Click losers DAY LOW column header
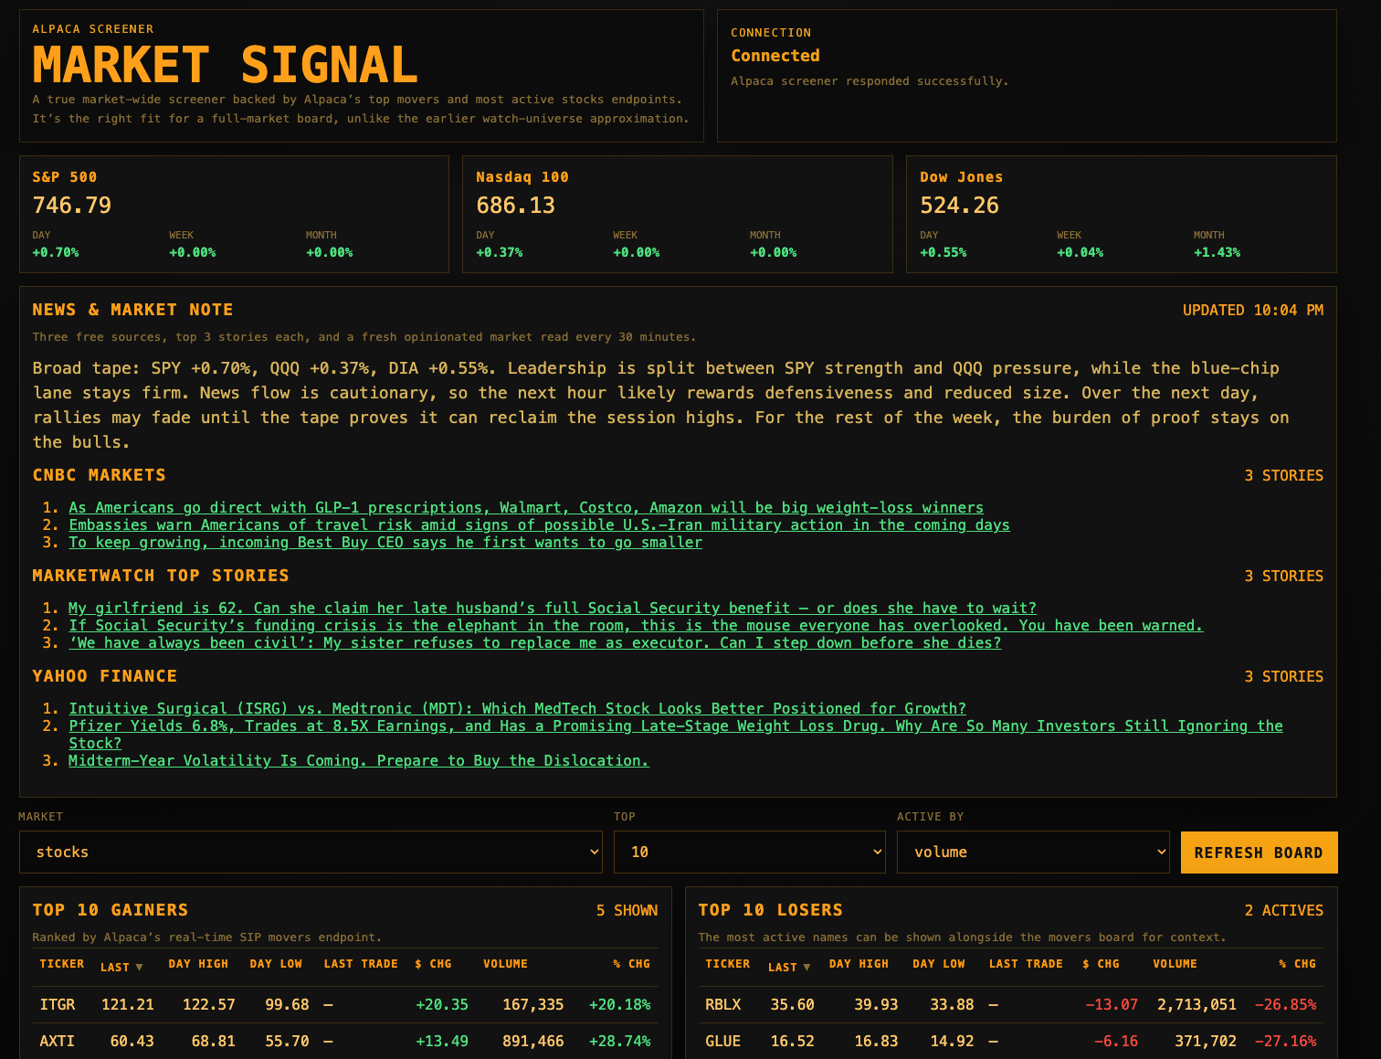This screenshot has height=1059, width=1381. coord(939,964)
